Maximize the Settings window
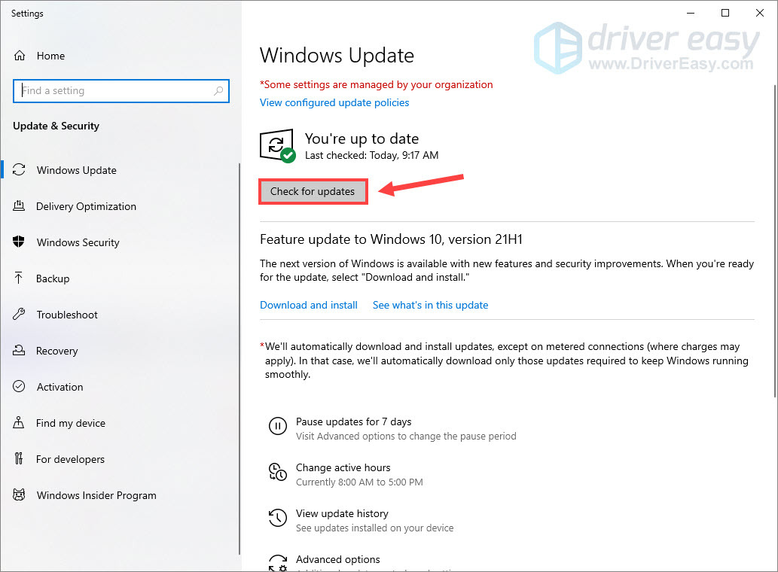The height and width of the screenshot is (572, 778). (725, 13)
